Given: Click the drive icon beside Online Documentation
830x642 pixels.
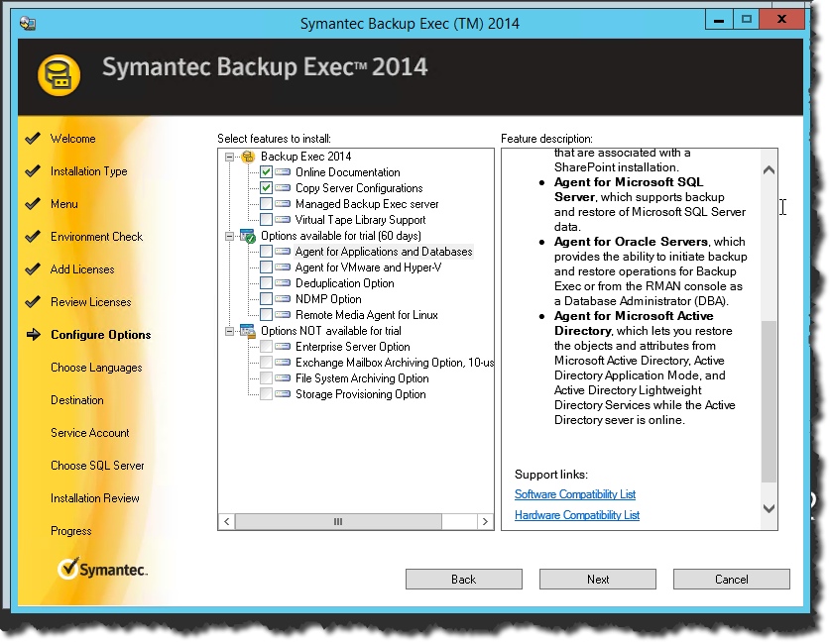Looking at the screenshot, I should 283,172.
